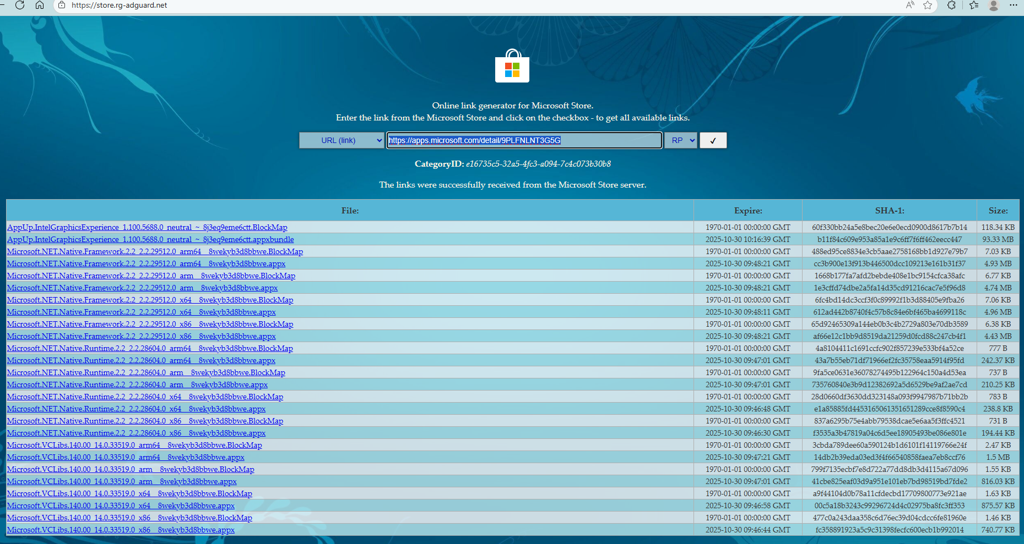Click the browser home icon
Image resolution: width=1024 pixels, height=544 pixels.
pos(40,5)
